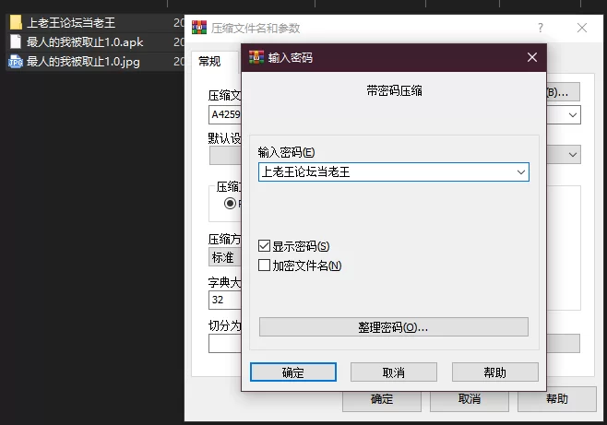The image size is (607, 425).
Task: Close the 压缩文件名和参数 window
Action: (x=582, y=28)
